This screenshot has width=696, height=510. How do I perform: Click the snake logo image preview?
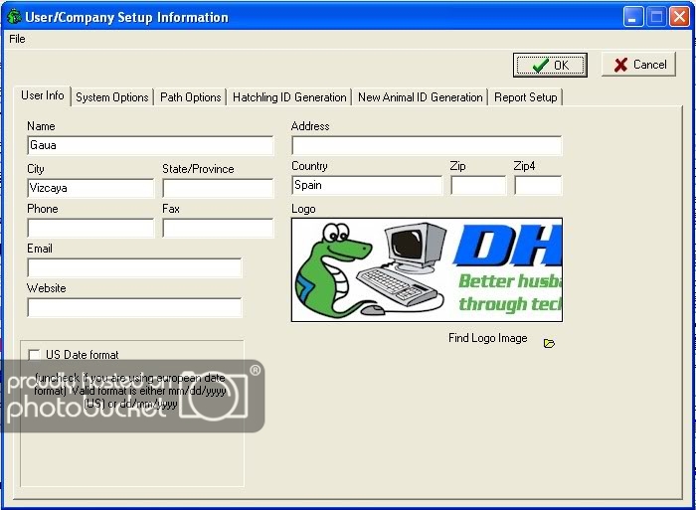point(426,269)
